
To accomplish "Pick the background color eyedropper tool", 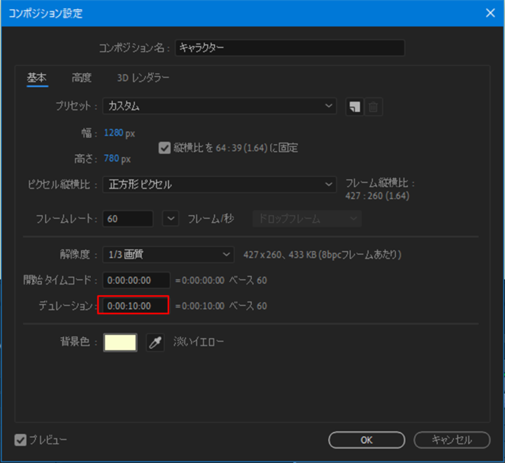I will (155, 342).
